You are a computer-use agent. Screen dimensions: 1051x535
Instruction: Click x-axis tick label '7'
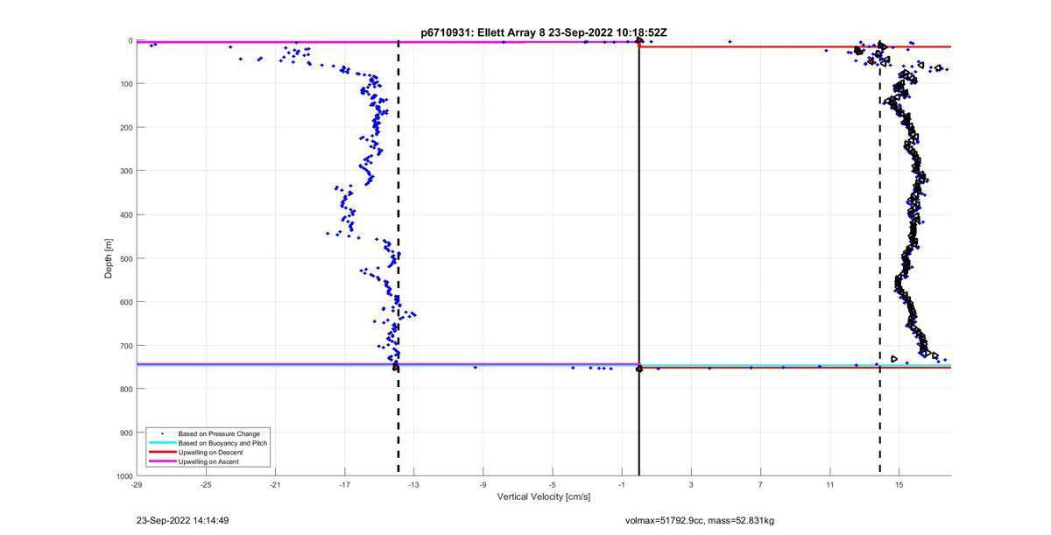pyautogui.click(x=760, y=484)
